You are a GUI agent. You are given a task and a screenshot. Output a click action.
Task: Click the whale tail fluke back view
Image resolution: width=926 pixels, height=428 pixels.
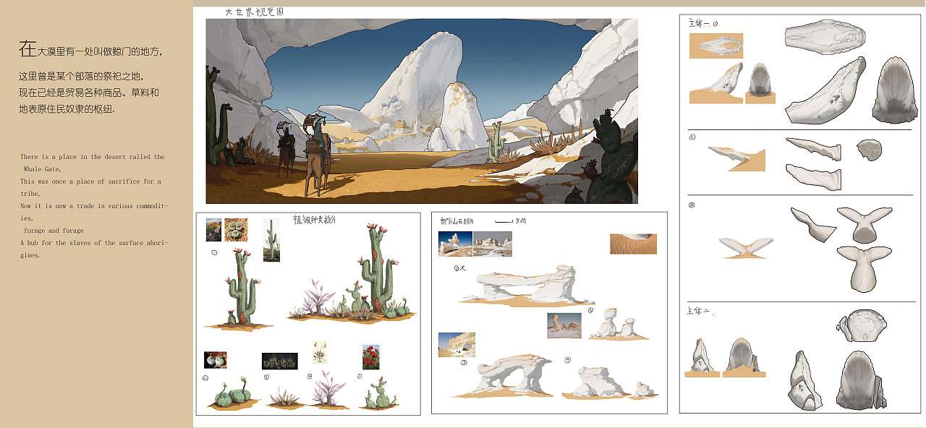coord(865,269)
